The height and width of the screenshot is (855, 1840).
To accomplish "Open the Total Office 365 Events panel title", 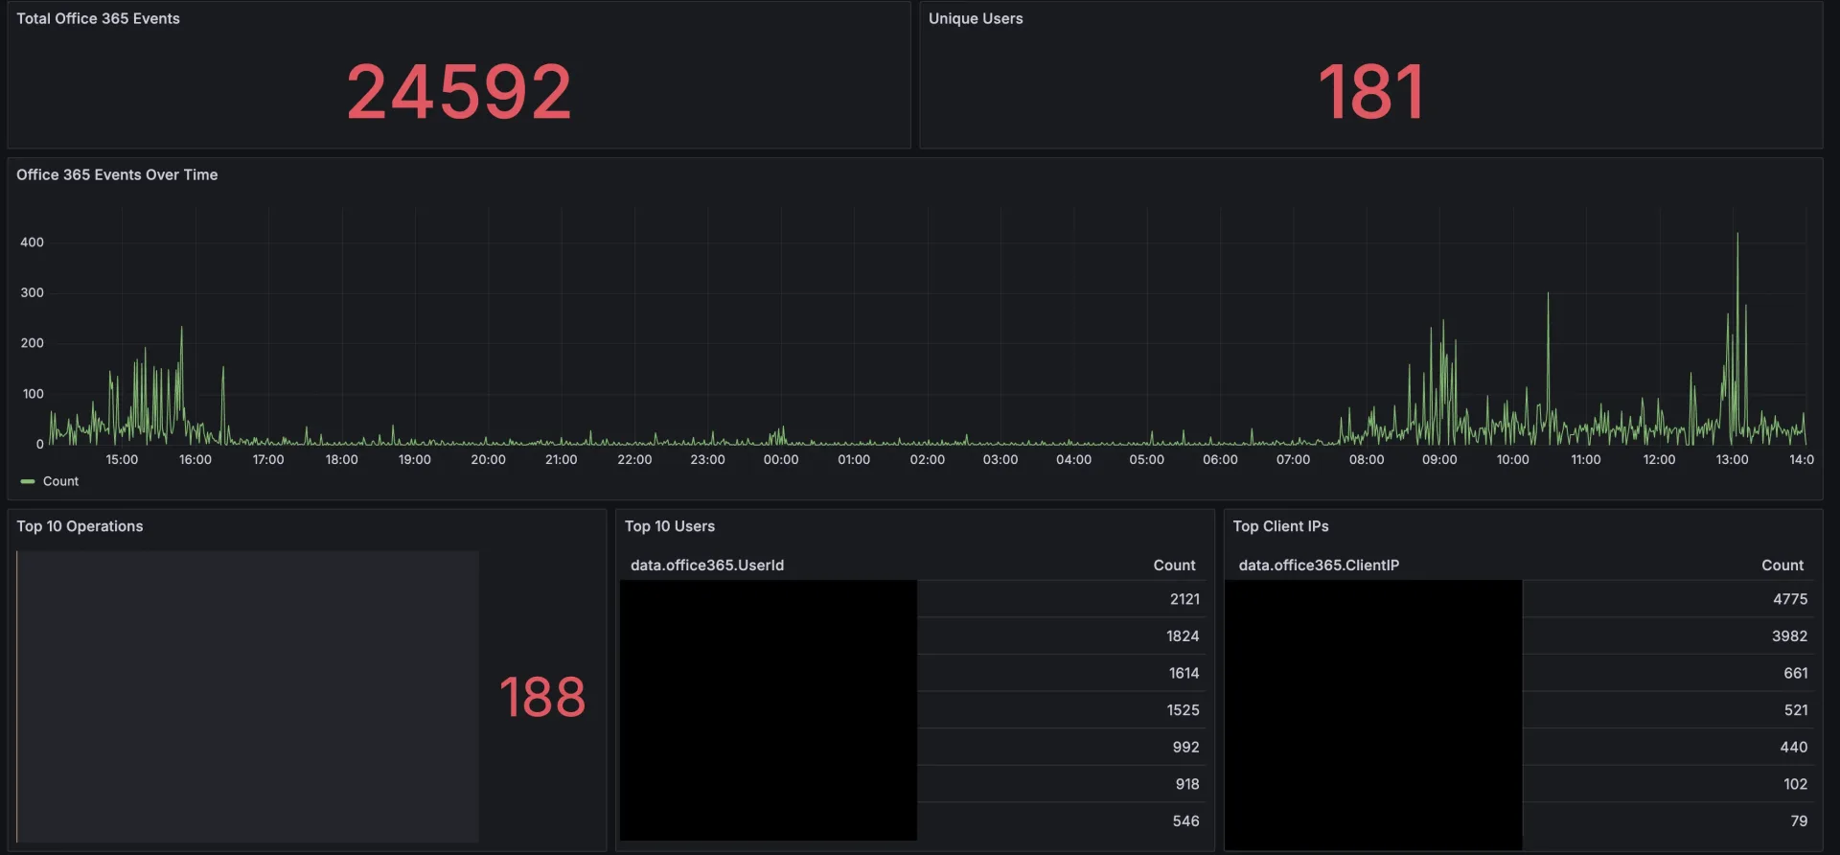I will coord(98,18).
